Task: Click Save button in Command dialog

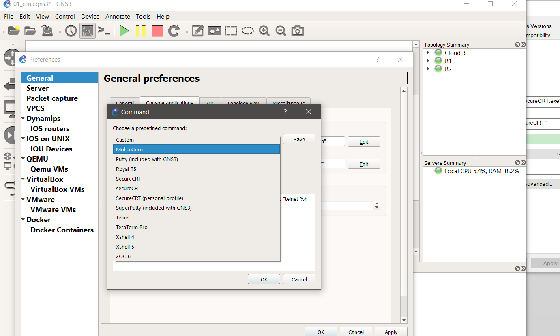Action: click(299, 139)
